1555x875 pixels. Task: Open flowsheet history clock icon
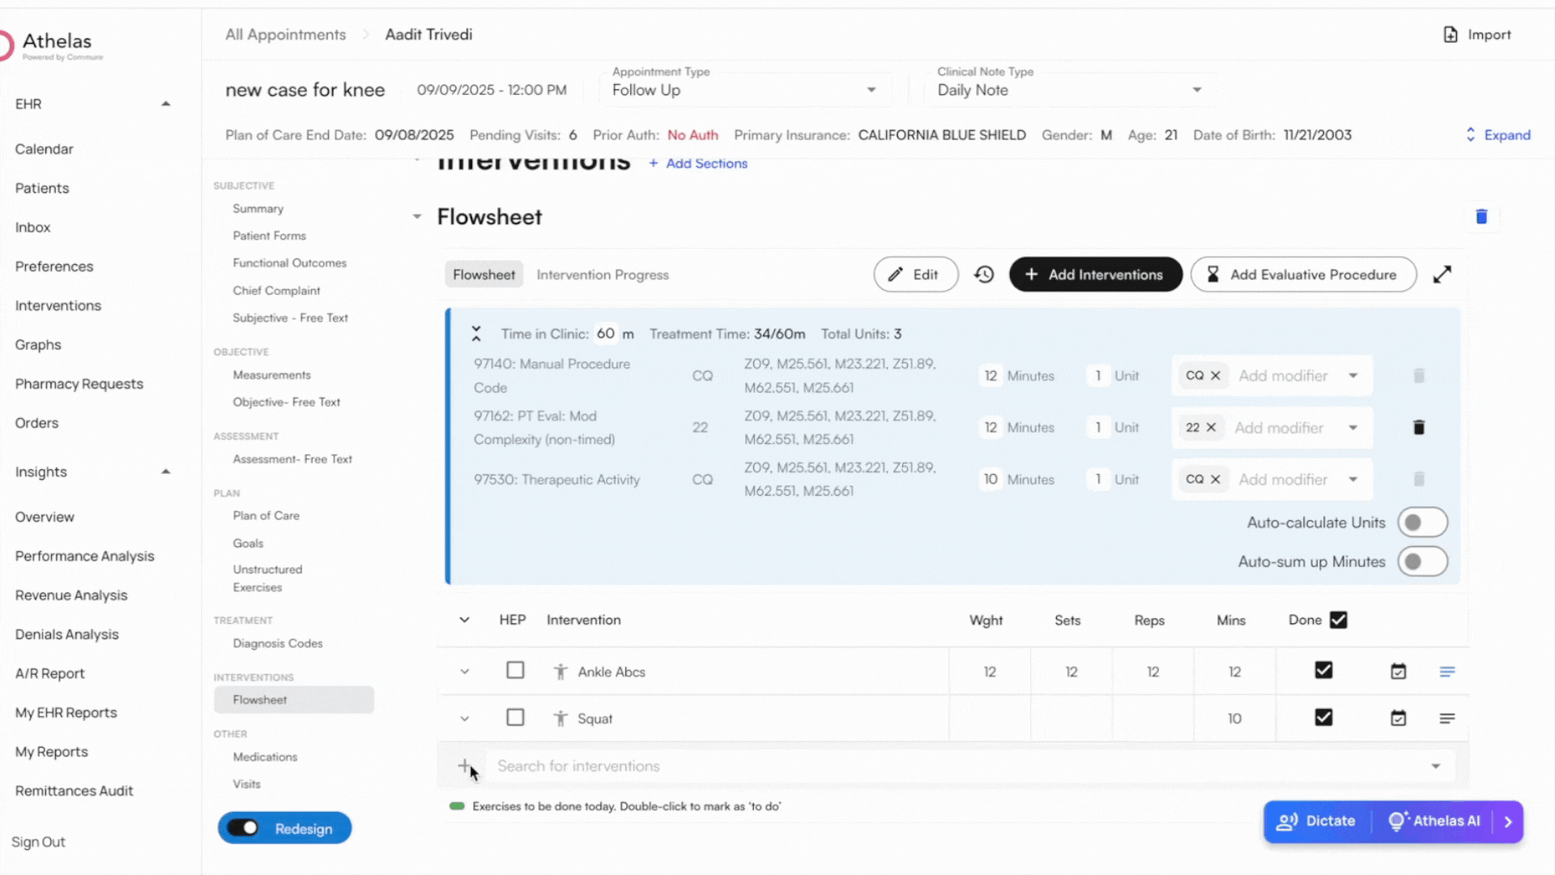[x=984, y=275]
